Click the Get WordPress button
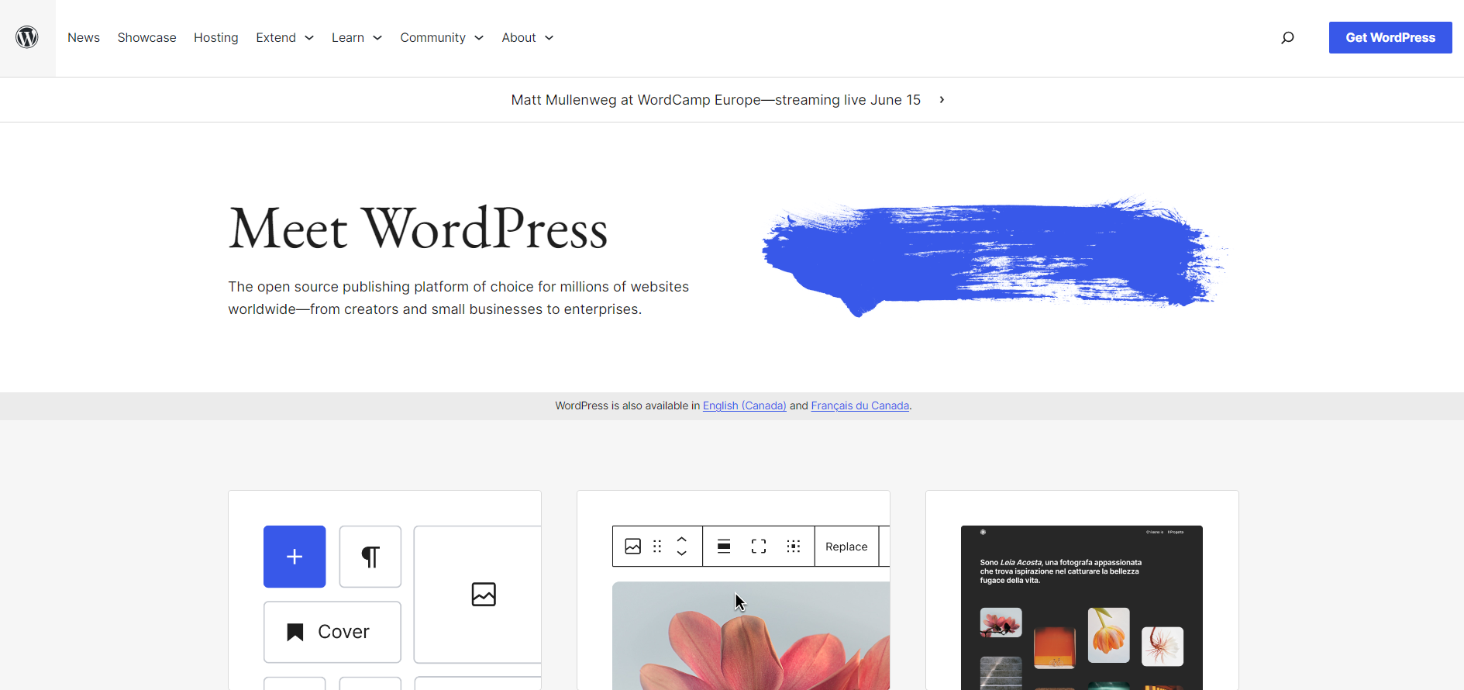This screenshot has height=690, width=1464. pos(1390,37)
